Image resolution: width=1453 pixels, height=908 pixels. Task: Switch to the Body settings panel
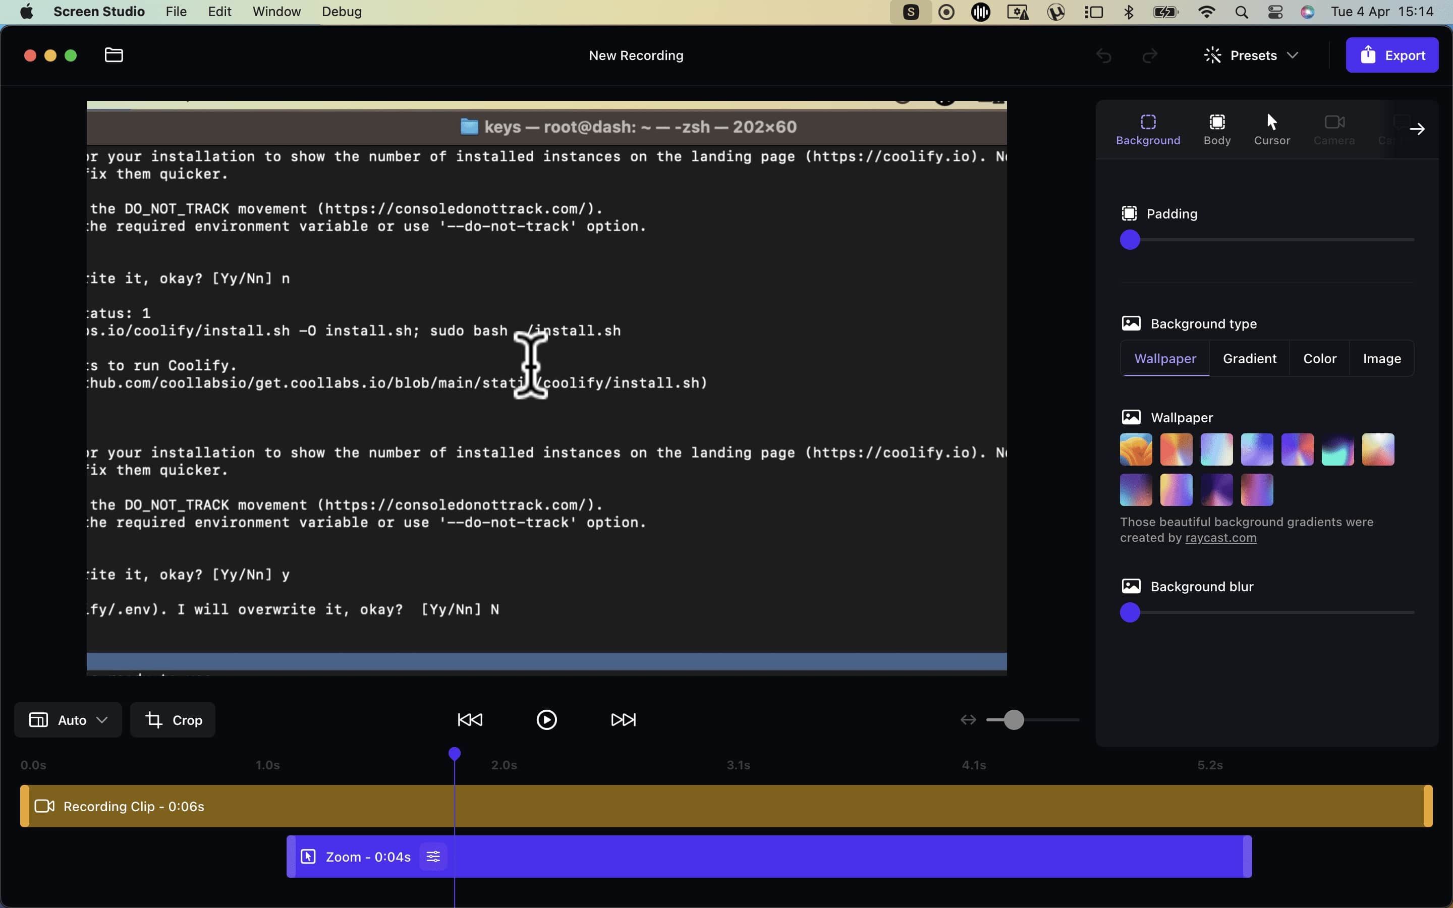click(x=1216, y=128)
